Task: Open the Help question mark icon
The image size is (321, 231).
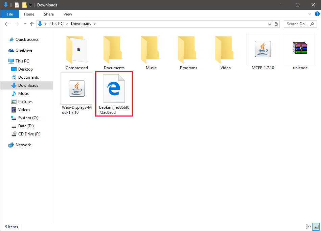Action: pos(317,14)
